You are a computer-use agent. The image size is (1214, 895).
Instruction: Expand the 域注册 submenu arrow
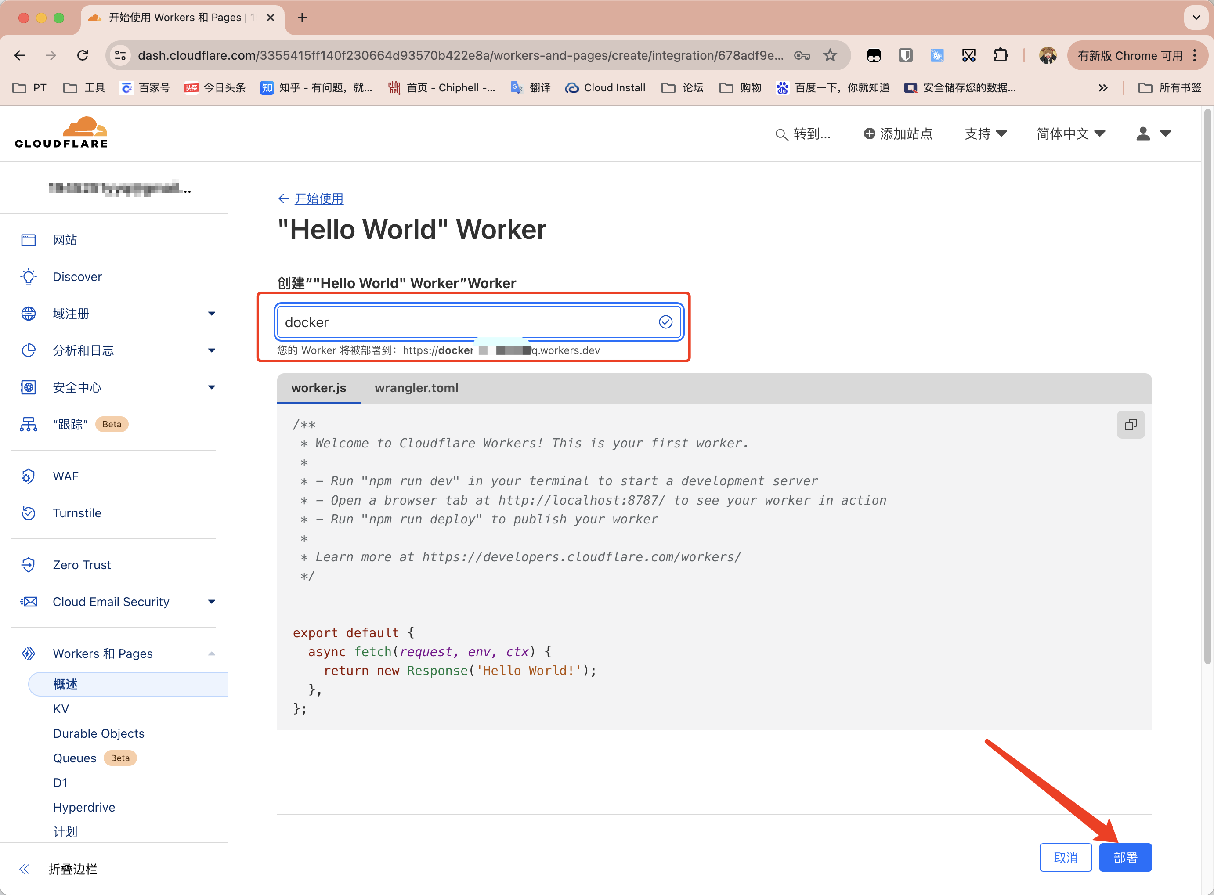point(211,314)
